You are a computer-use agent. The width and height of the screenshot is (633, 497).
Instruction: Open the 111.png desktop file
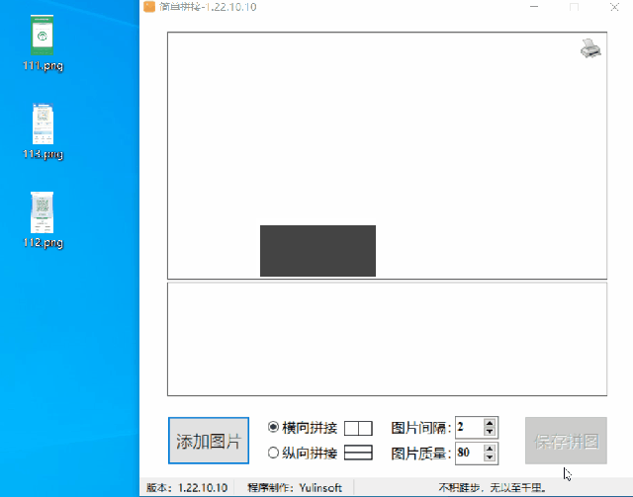coord(43,42)
